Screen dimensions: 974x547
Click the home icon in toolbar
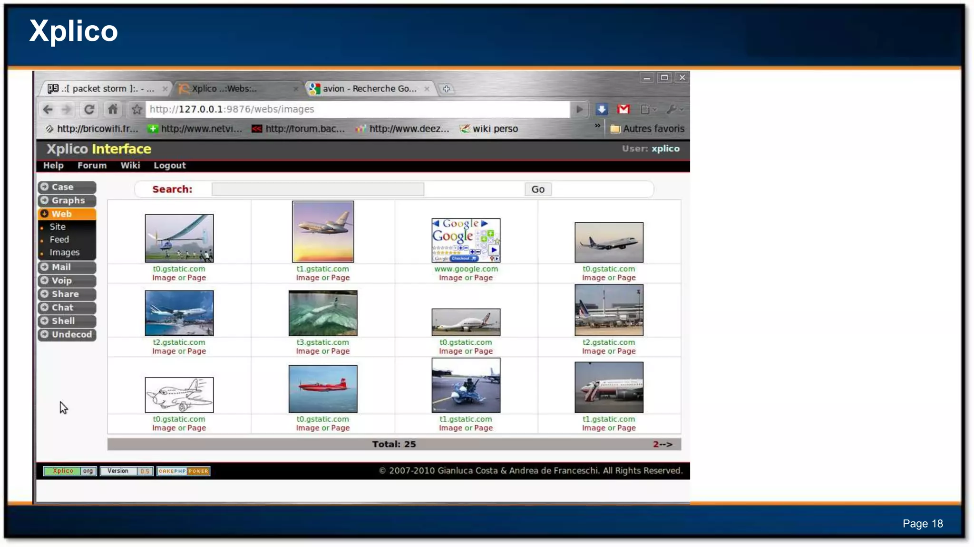pyautogui.click(x=113, y=109)
